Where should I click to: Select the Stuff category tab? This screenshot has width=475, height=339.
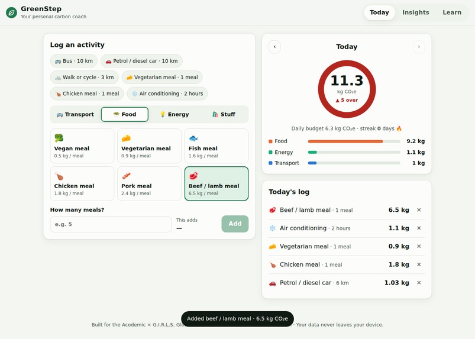(224, 114)
